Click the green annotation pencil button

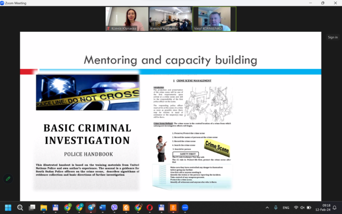(8, 179)
